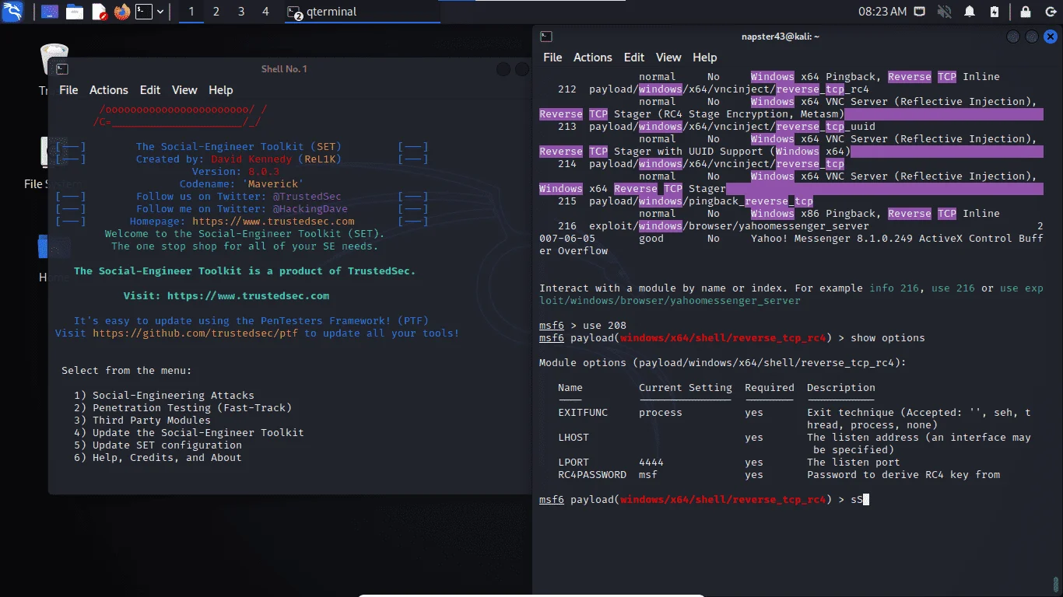
Task: Click the log out icon in panel
Action: pyautogui.click(x=1051, y=12)
